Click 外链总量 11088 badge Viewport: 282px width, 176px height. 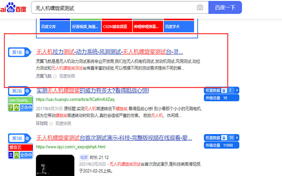221,145
